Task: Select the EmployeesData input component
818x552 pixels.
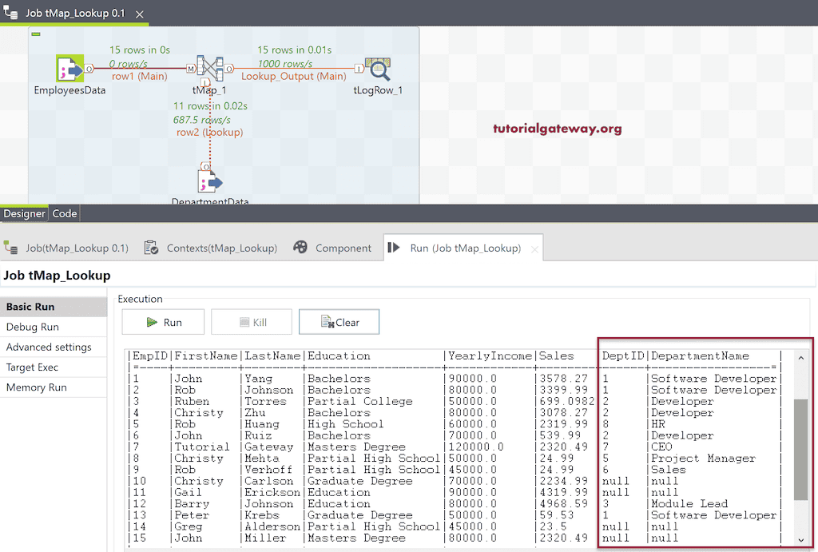Action: click(69, 68)
